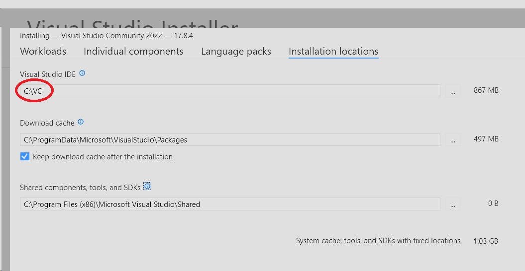This screenshot has height=271, width=525.
Task: Click info icon beside Shared components, tools, and SDKs
Action: (x=147, y=187)
